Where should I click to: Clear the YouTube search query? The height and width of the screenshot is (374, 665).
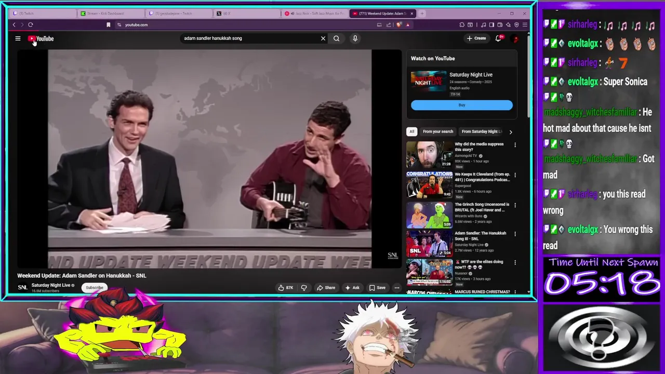pyautogui.click(x=323, y=38)
